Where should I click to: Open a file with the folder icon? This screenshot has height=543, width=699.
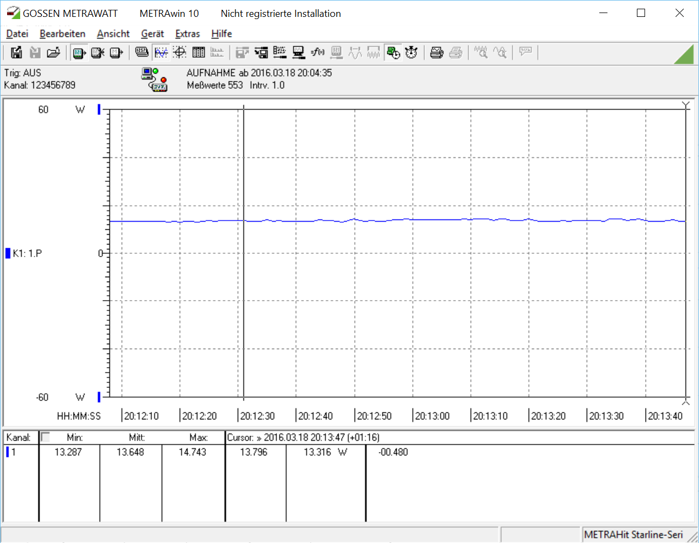(x=53, y=52)
